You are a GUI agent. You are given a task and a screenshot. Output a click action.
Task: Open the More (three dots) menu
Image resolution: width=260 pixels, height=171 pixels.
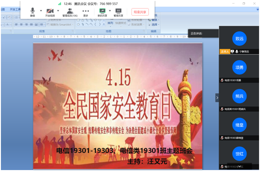tap(86, 13)
